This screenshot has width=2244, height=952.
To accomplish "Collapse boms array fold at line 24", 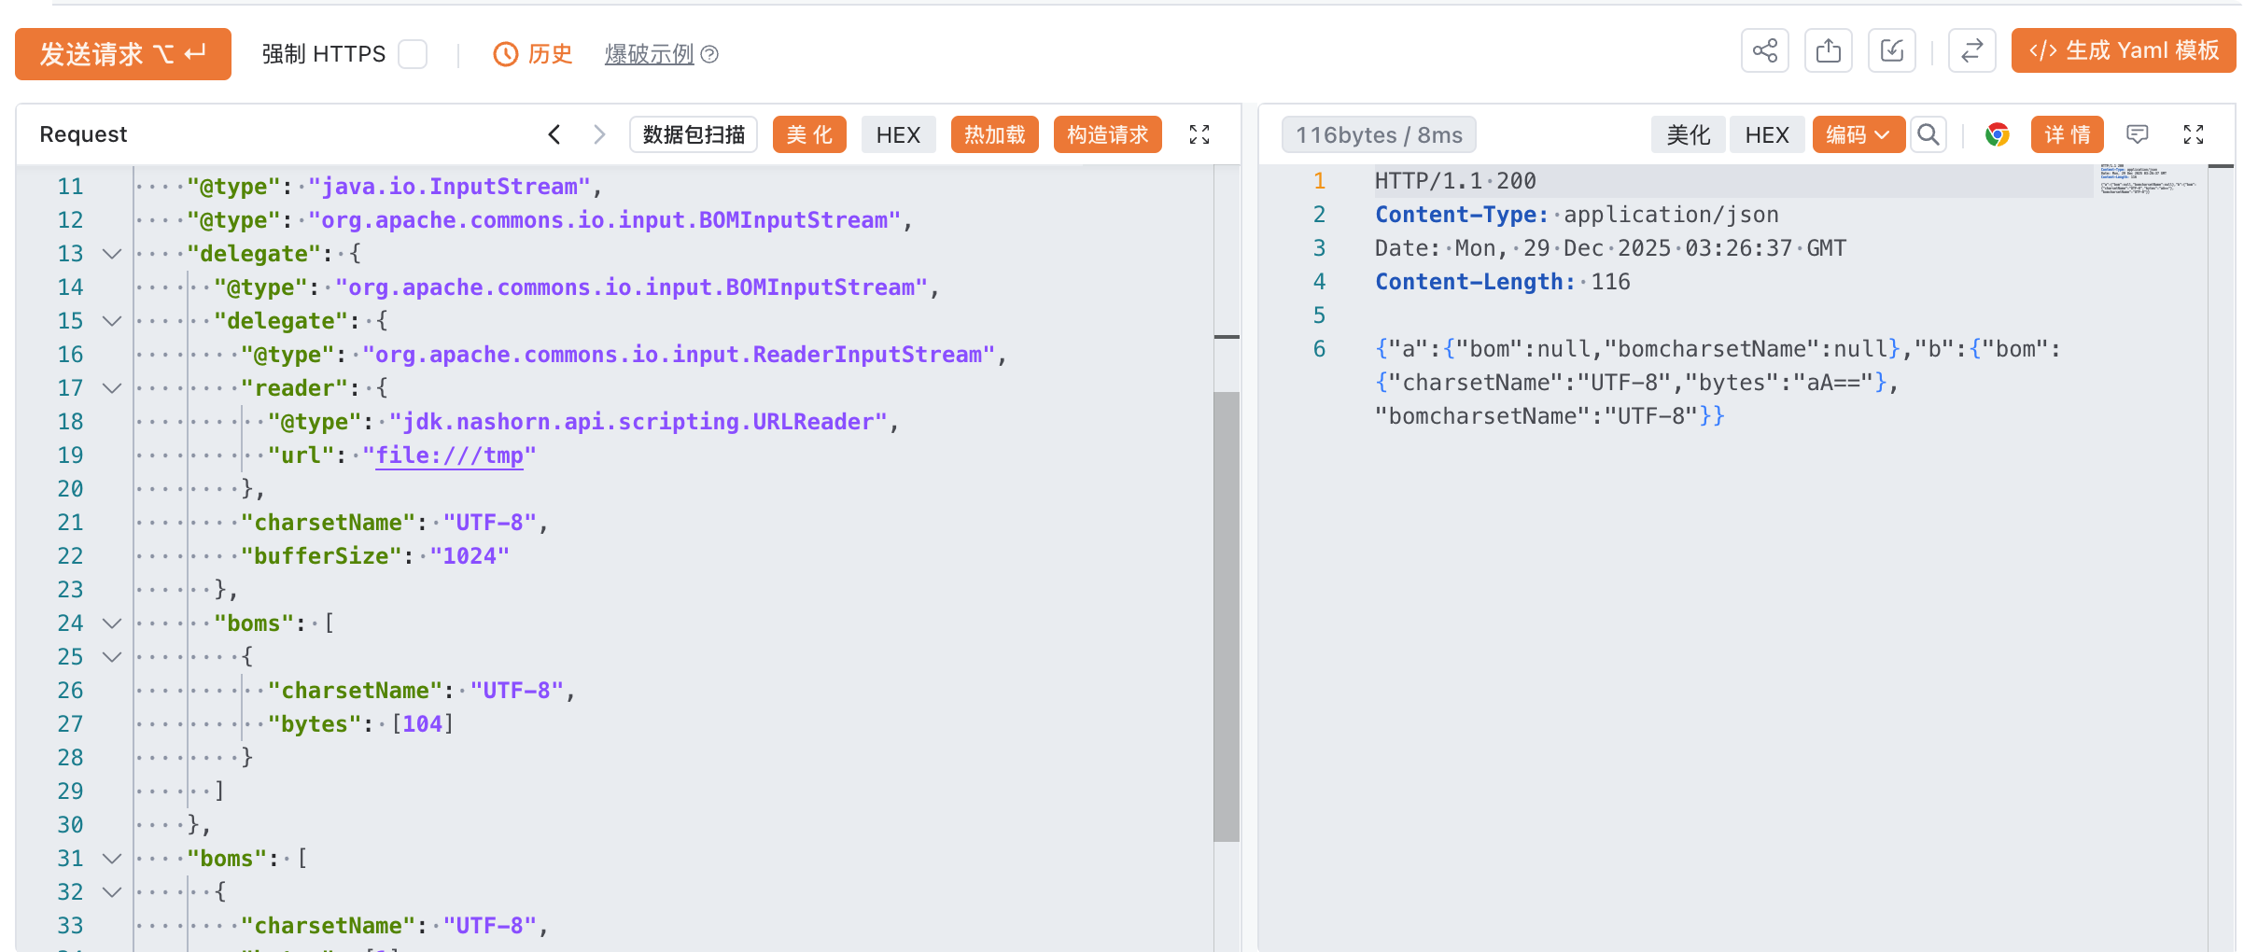I will click(x=112, y=623).
